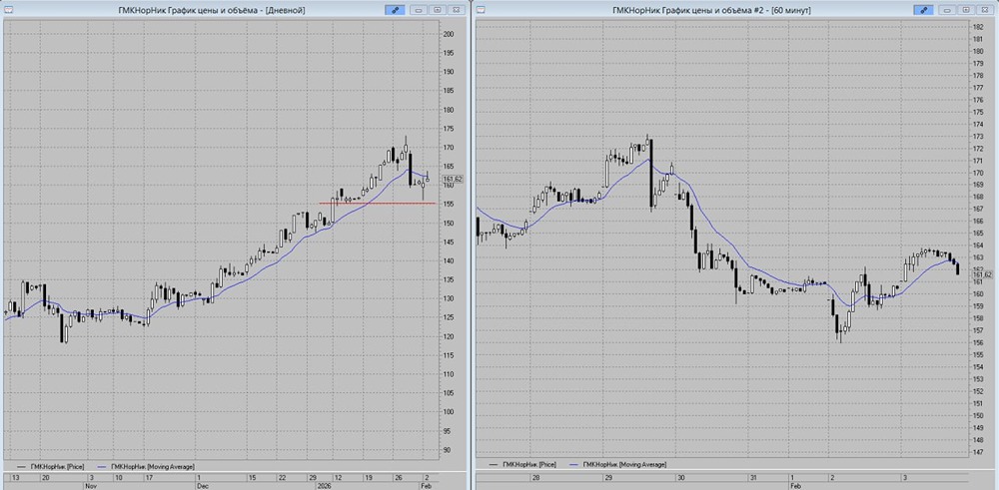Maximize the Дневной chart window
The height and width of the screenshot is (490, 999).
click(x=438, y=10)
